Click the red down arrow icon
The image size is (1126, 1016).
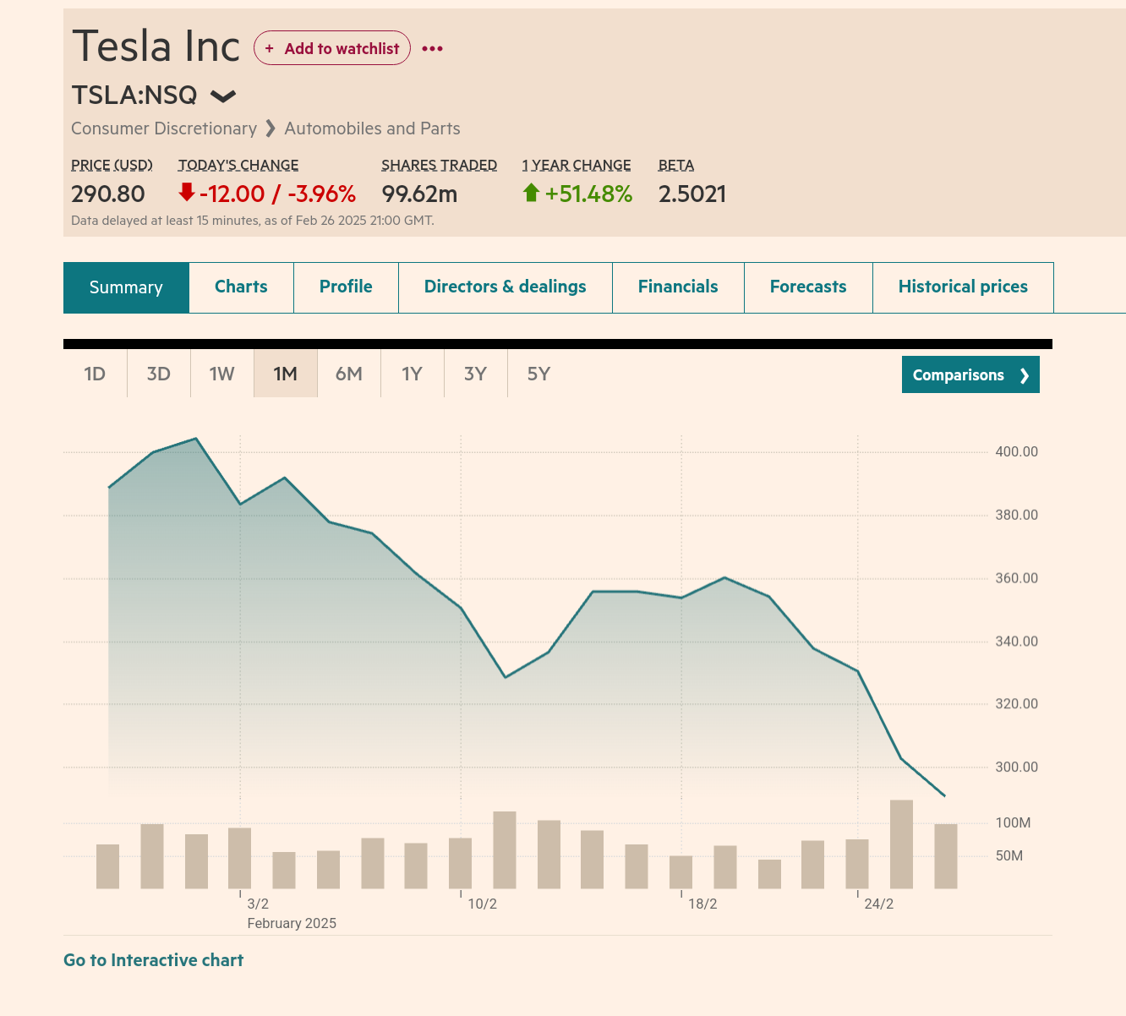pyautogui.click(x=187, y=193)
